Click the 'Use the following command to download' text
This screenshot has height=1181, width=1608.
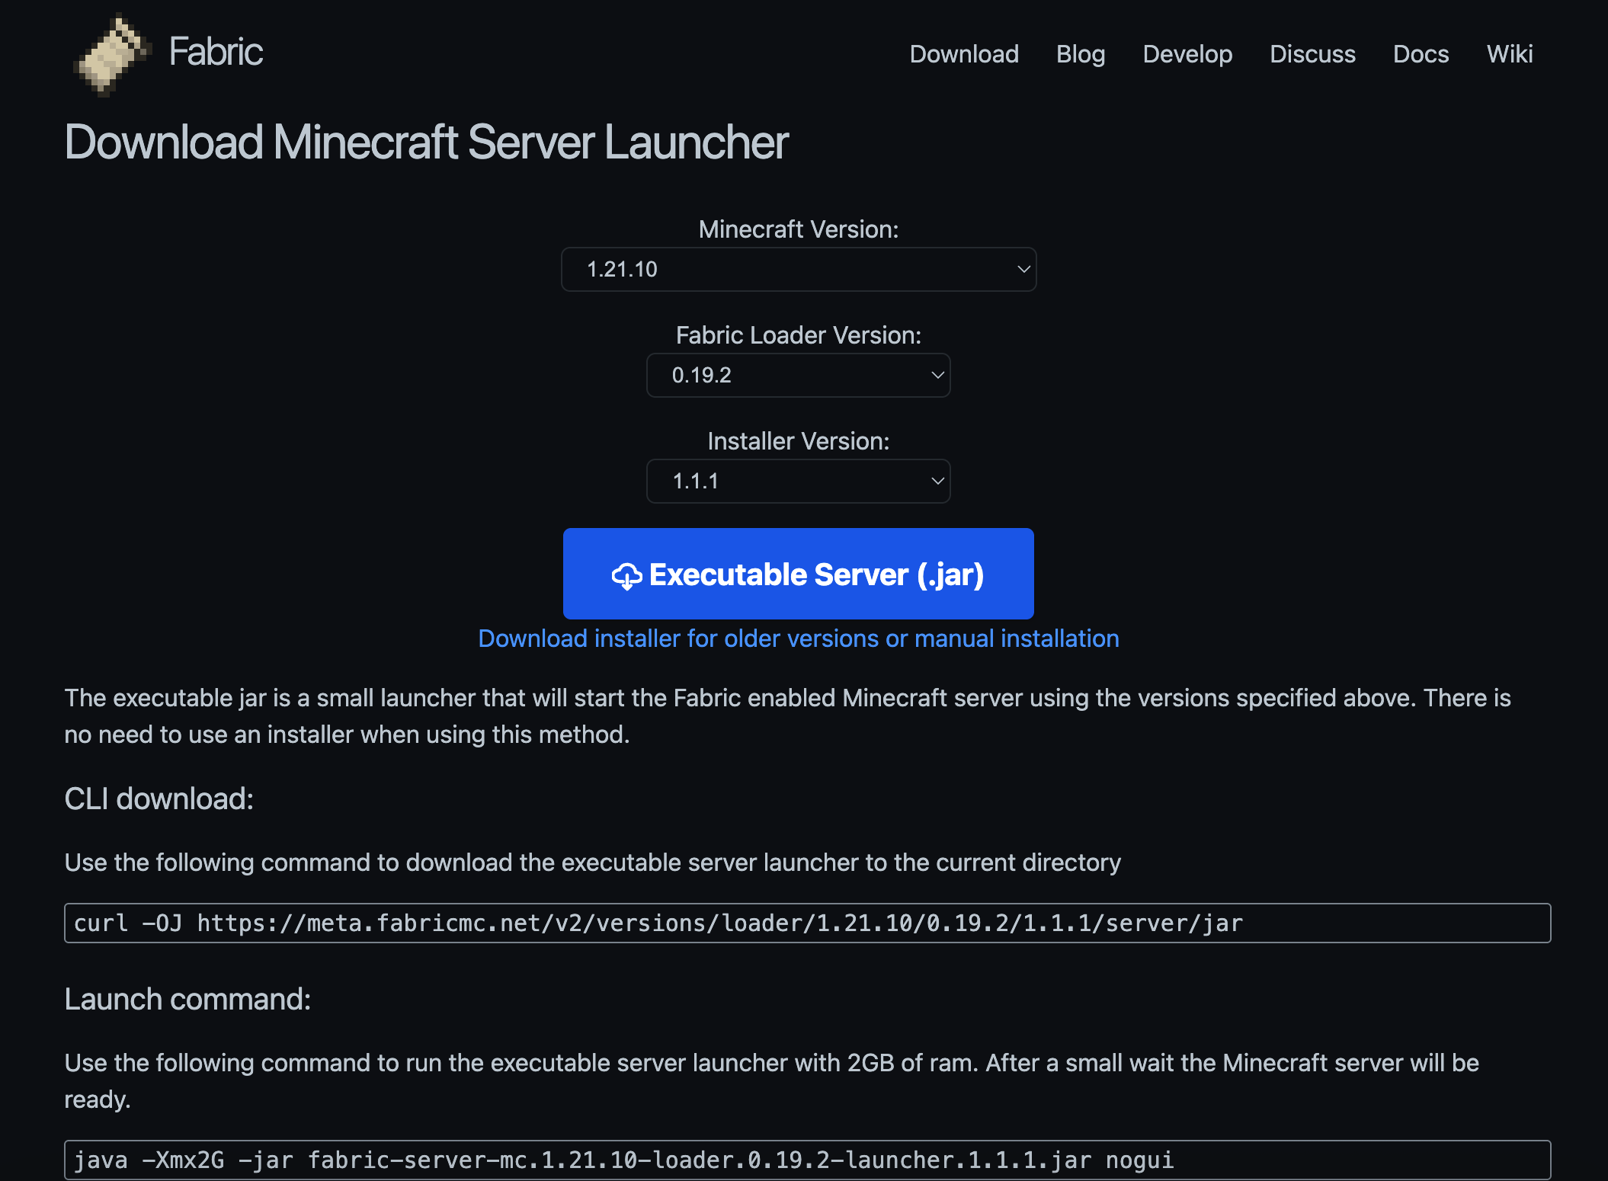593,863
